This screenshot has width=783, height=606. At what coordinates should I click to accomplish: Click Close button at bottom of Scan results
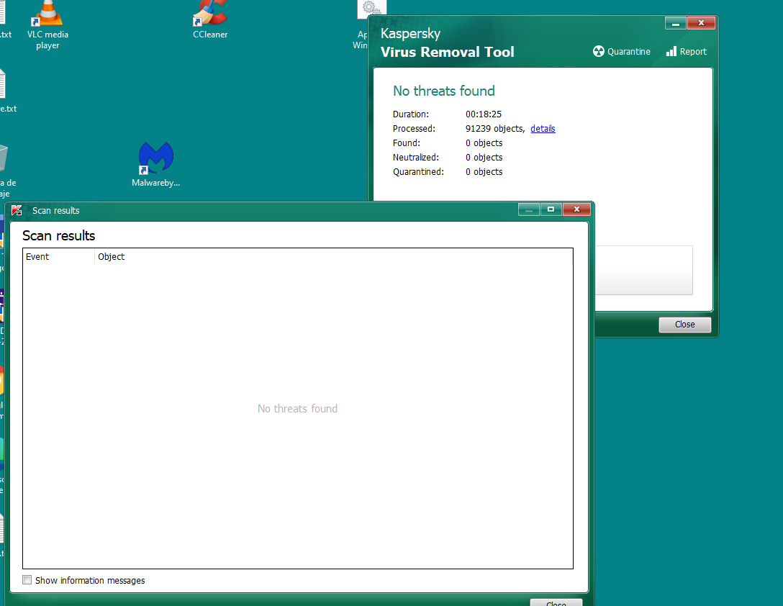point(556,602)
